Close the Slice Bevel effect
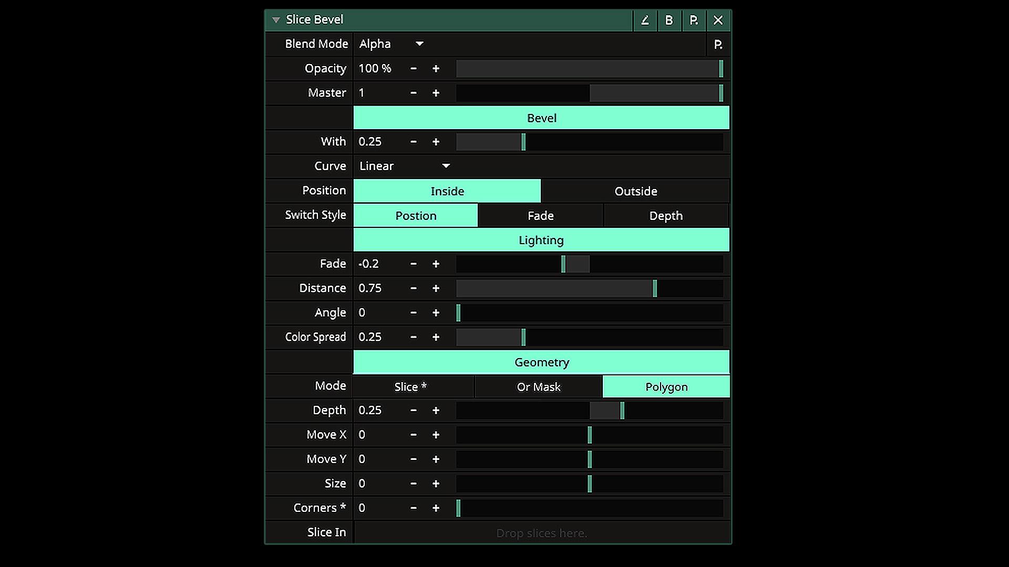This screenshot has height=567, width=1009. [718, 20]
